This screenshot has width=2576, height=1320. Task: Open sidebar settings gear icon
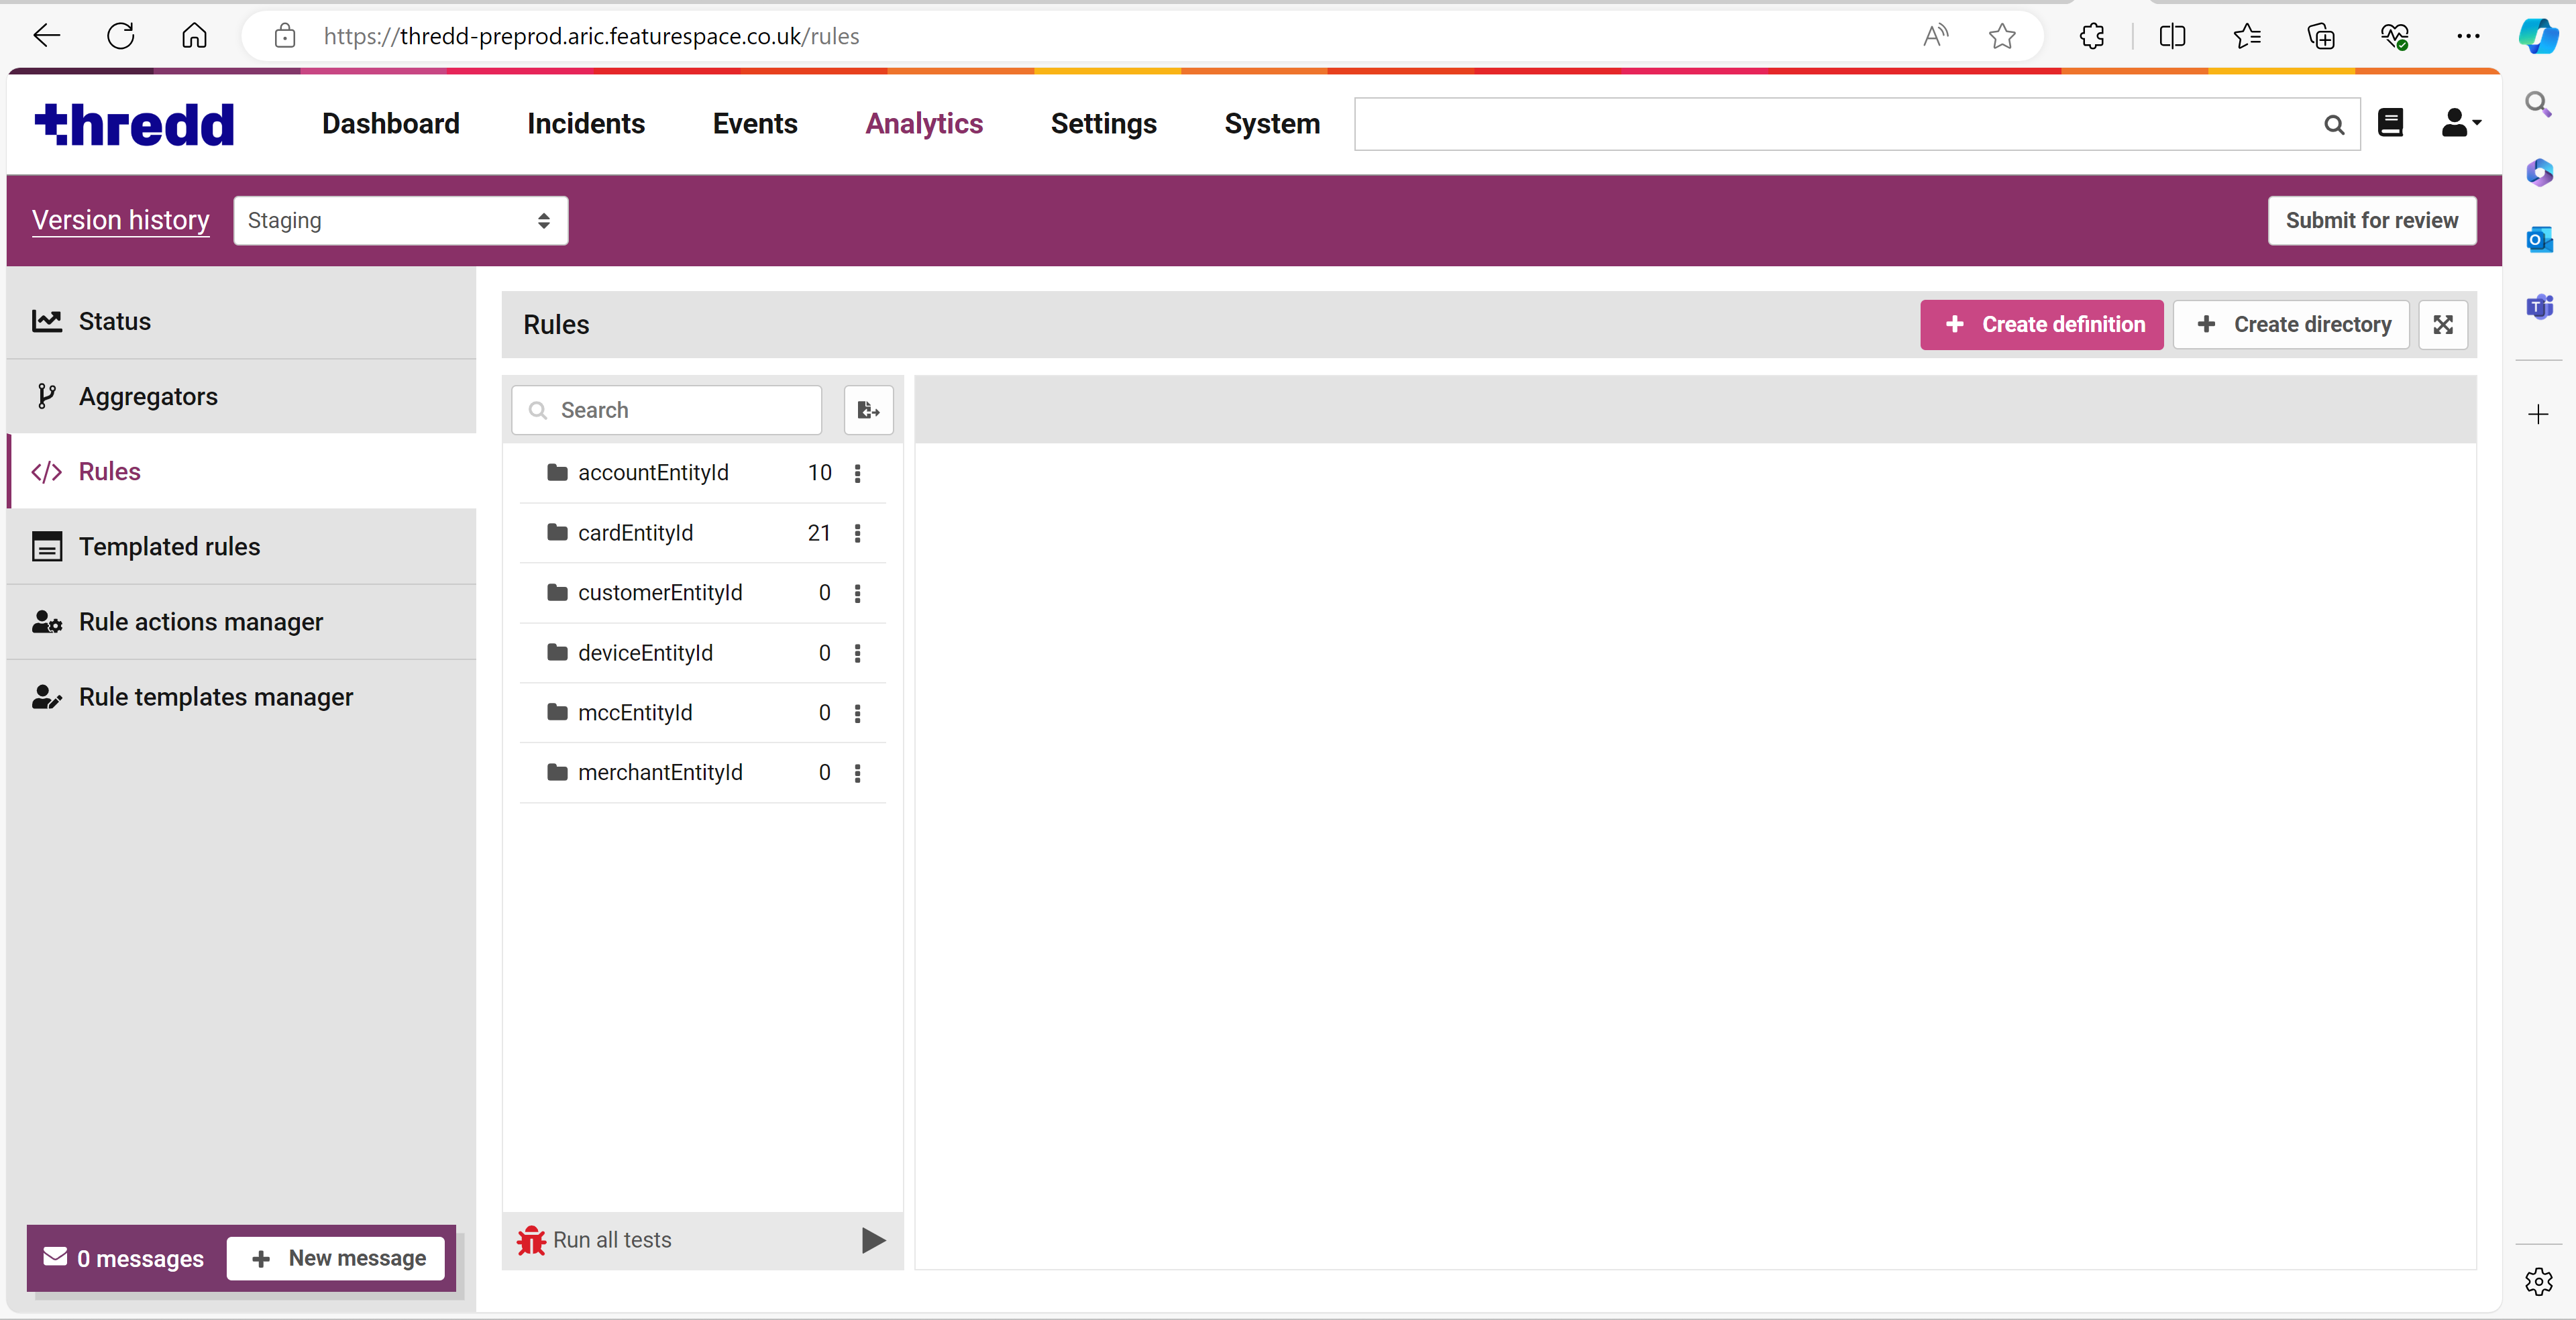coord(2538,1281)
